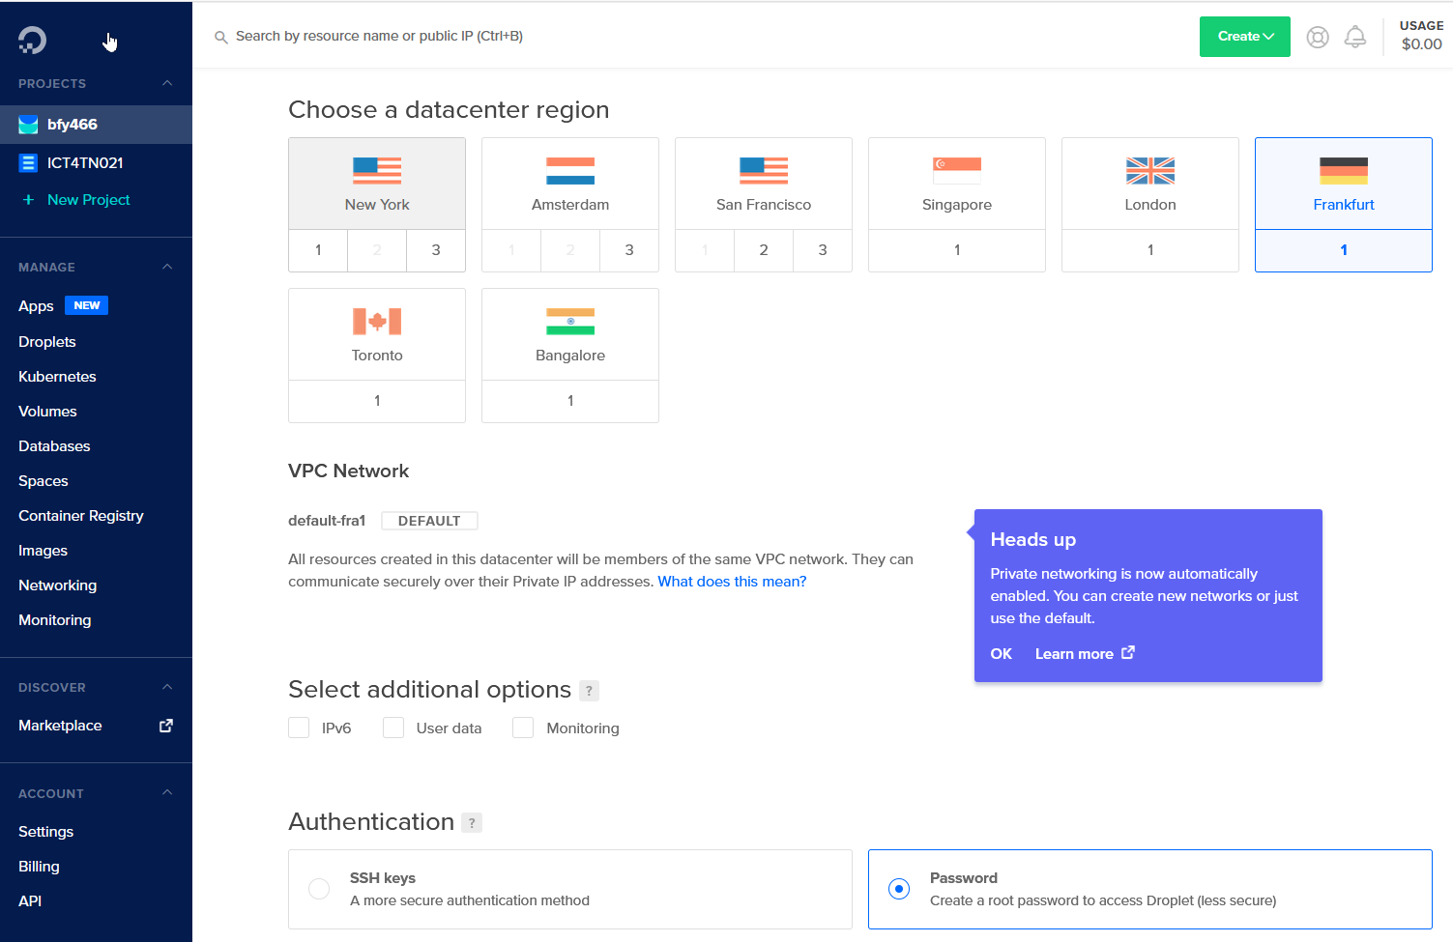1453x942 pixels.
Task: Tick the User data checkbox
Action: [393, 728]
